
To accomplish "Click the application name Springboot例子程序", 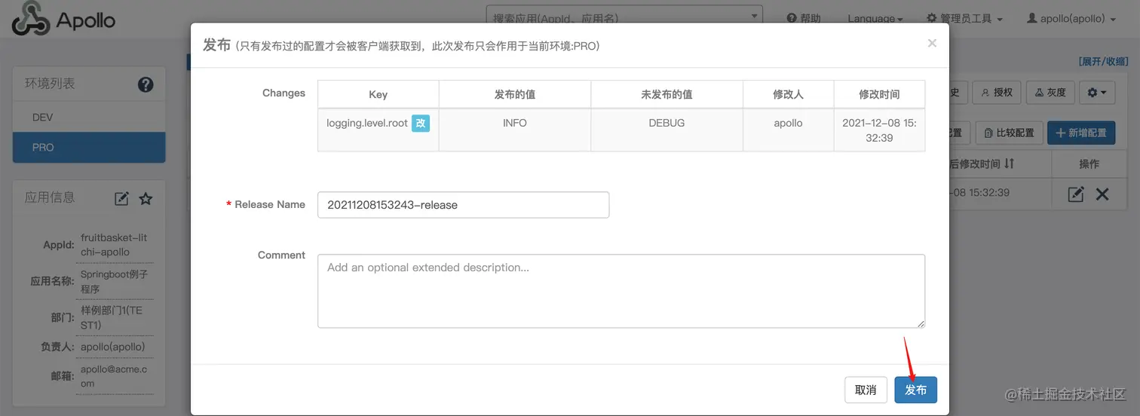I will click(x=114, y=282).
